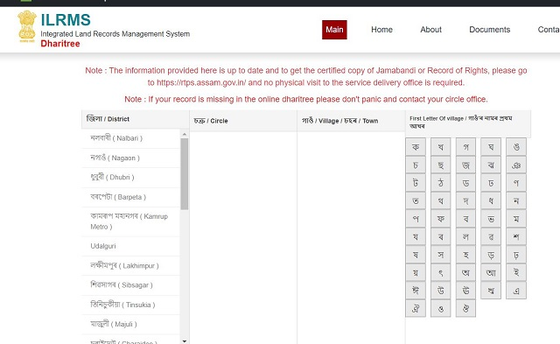The image size is (560, 344).
Task: Pick letter ট button
Action: 416,183
